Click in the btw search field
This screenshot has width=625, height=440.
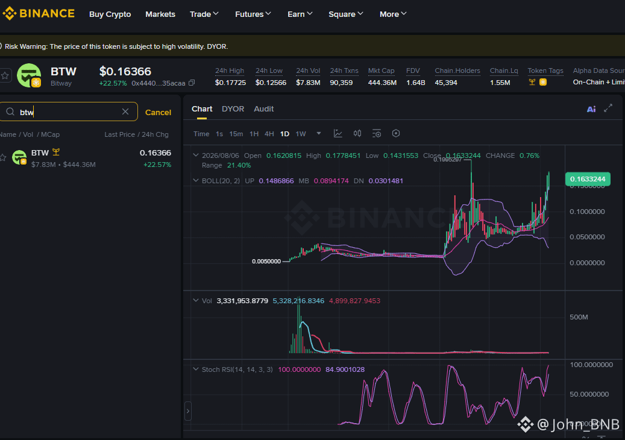click(69, 112)
